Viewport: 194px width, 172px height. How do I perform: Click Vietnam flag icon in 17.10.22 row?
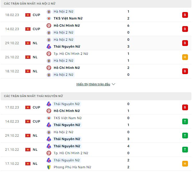pos(28,164)
